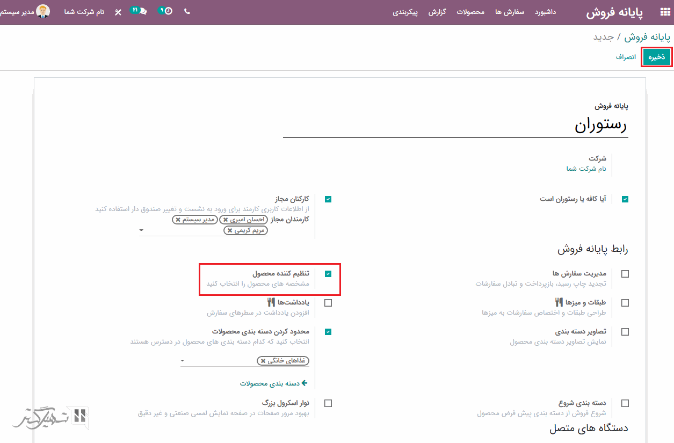The height and width of the screenshot is (443, 674).
Task: Click the phone call icon in top bar
Action: 187,11
